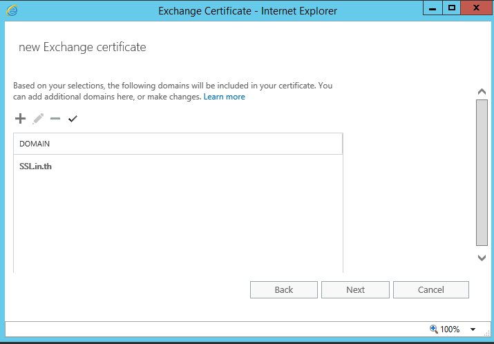Image resolution: width=494 pixels, height=344 pixels.
Task: Set as common name with checkmark icon
Action: tap(73, 119)
